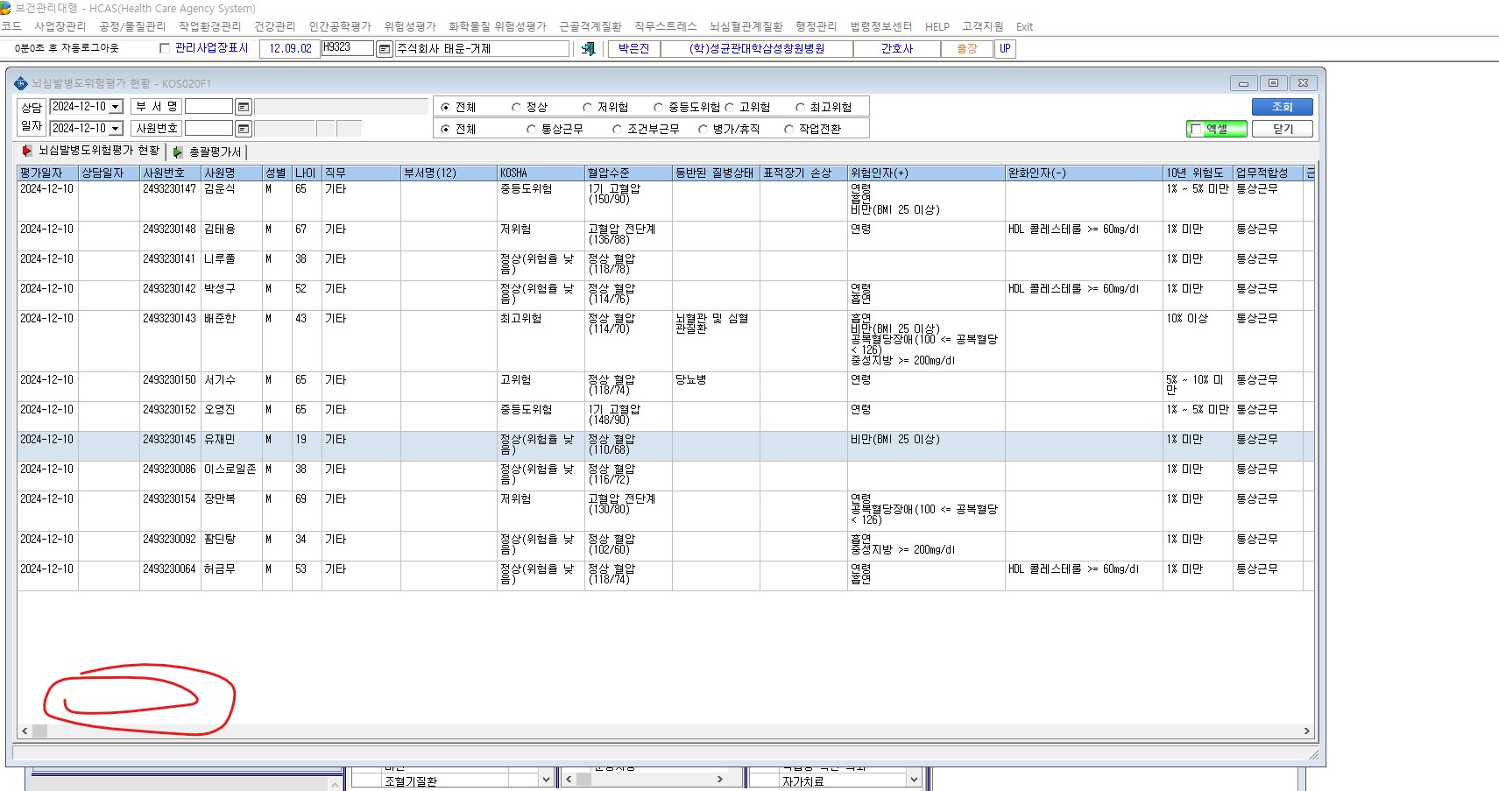Click the blue window title icon

click(21, 83)
